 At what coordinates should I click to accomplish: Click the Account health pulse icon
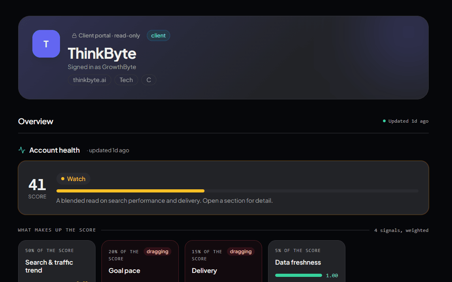coord(22,150)
